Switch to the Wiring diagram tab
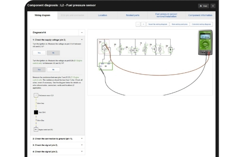The image size is (235, 157). [x=42, y=15]
